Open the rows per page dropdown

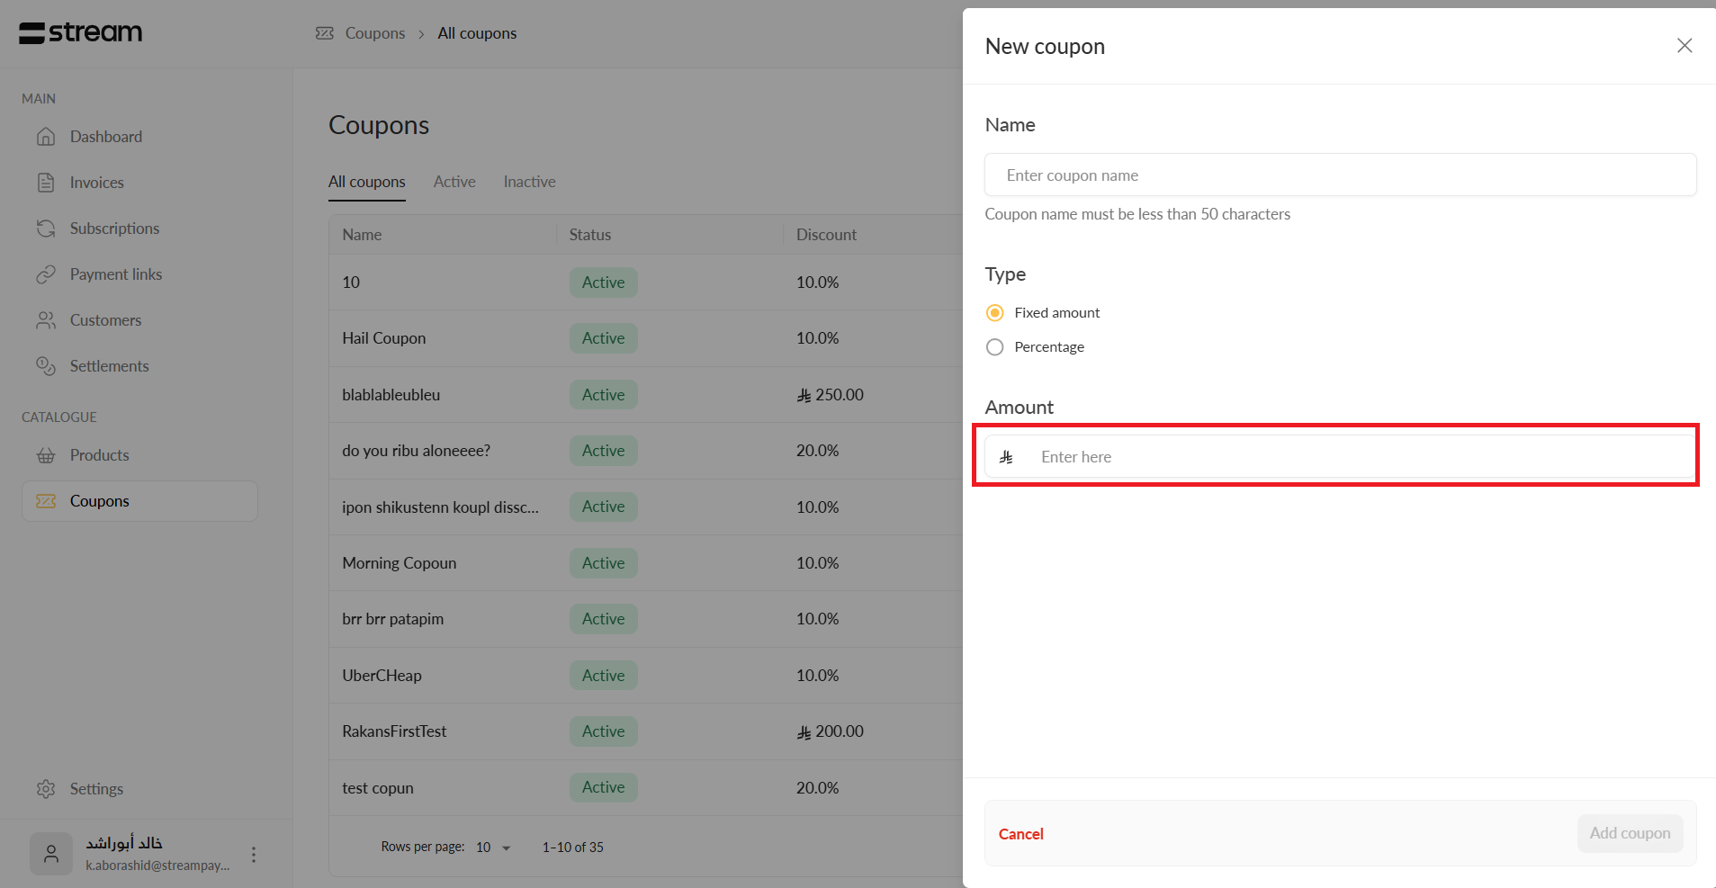point(493,848)
